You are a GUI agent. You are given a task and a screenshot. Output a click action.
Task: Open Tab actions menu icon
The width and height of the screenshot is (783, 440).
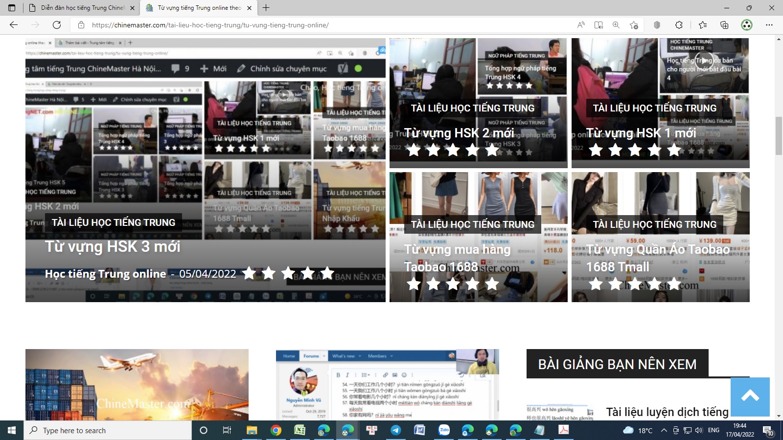tap(12, 8)
